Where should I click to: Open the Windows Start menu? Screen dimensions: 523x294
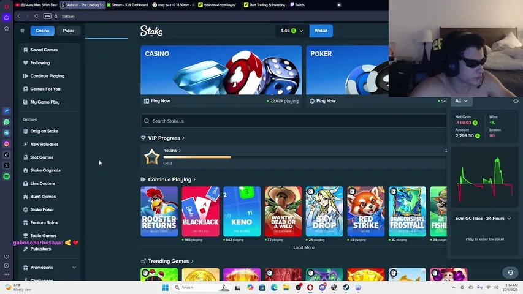tap(165, 287)
